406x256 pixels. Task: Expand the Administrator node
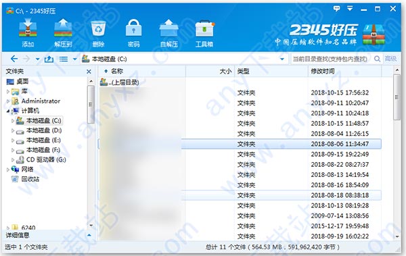click(8, 101)
